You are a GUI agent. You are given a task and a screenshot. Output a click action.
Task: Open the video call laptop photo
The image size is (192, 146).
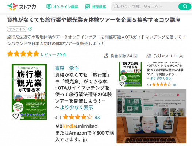(151, 130)
